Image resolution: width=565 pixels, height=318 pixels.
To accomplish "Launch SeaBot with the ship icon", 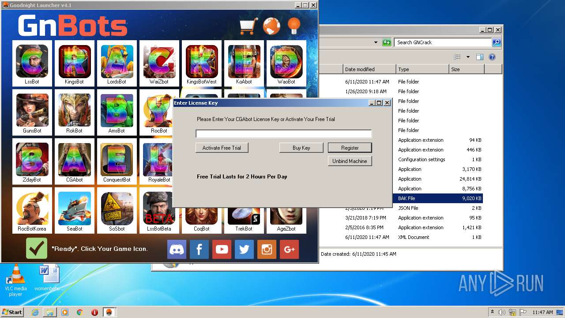I will pos(74,210).
